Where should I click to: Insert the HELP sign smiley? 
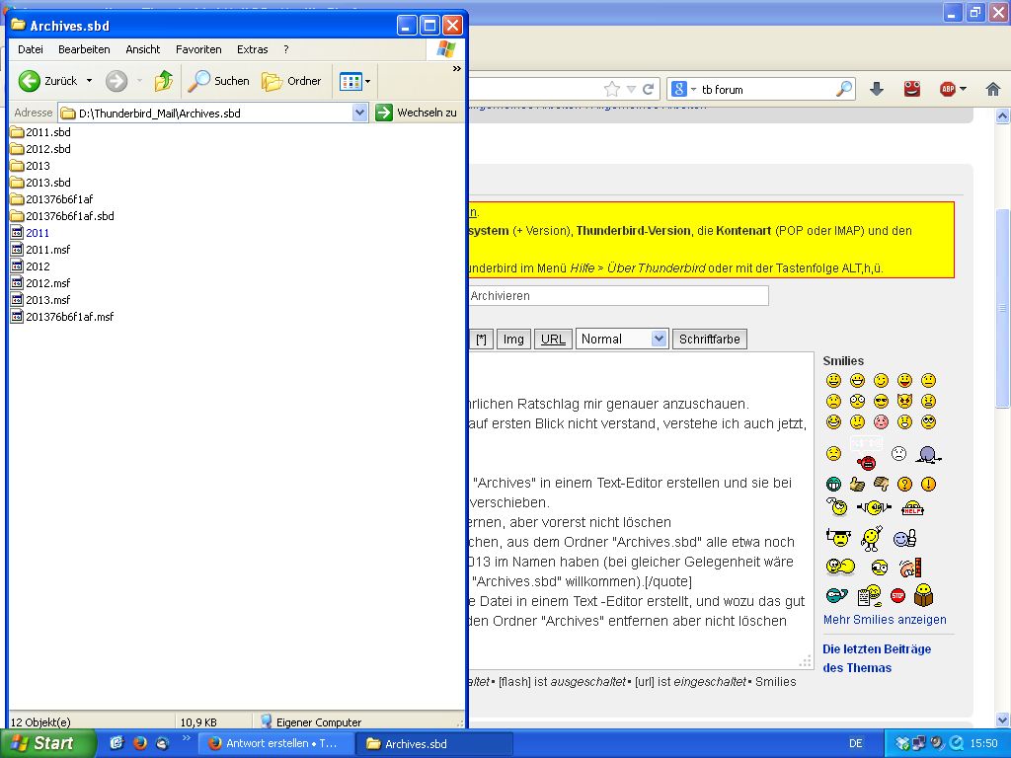click(912, 508)
